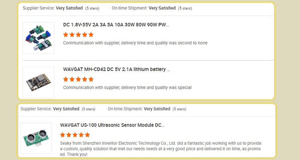Click the star rating under MH-CD42 title
Viewport: 300px width, 160px height.
click(x=78, y=80)
